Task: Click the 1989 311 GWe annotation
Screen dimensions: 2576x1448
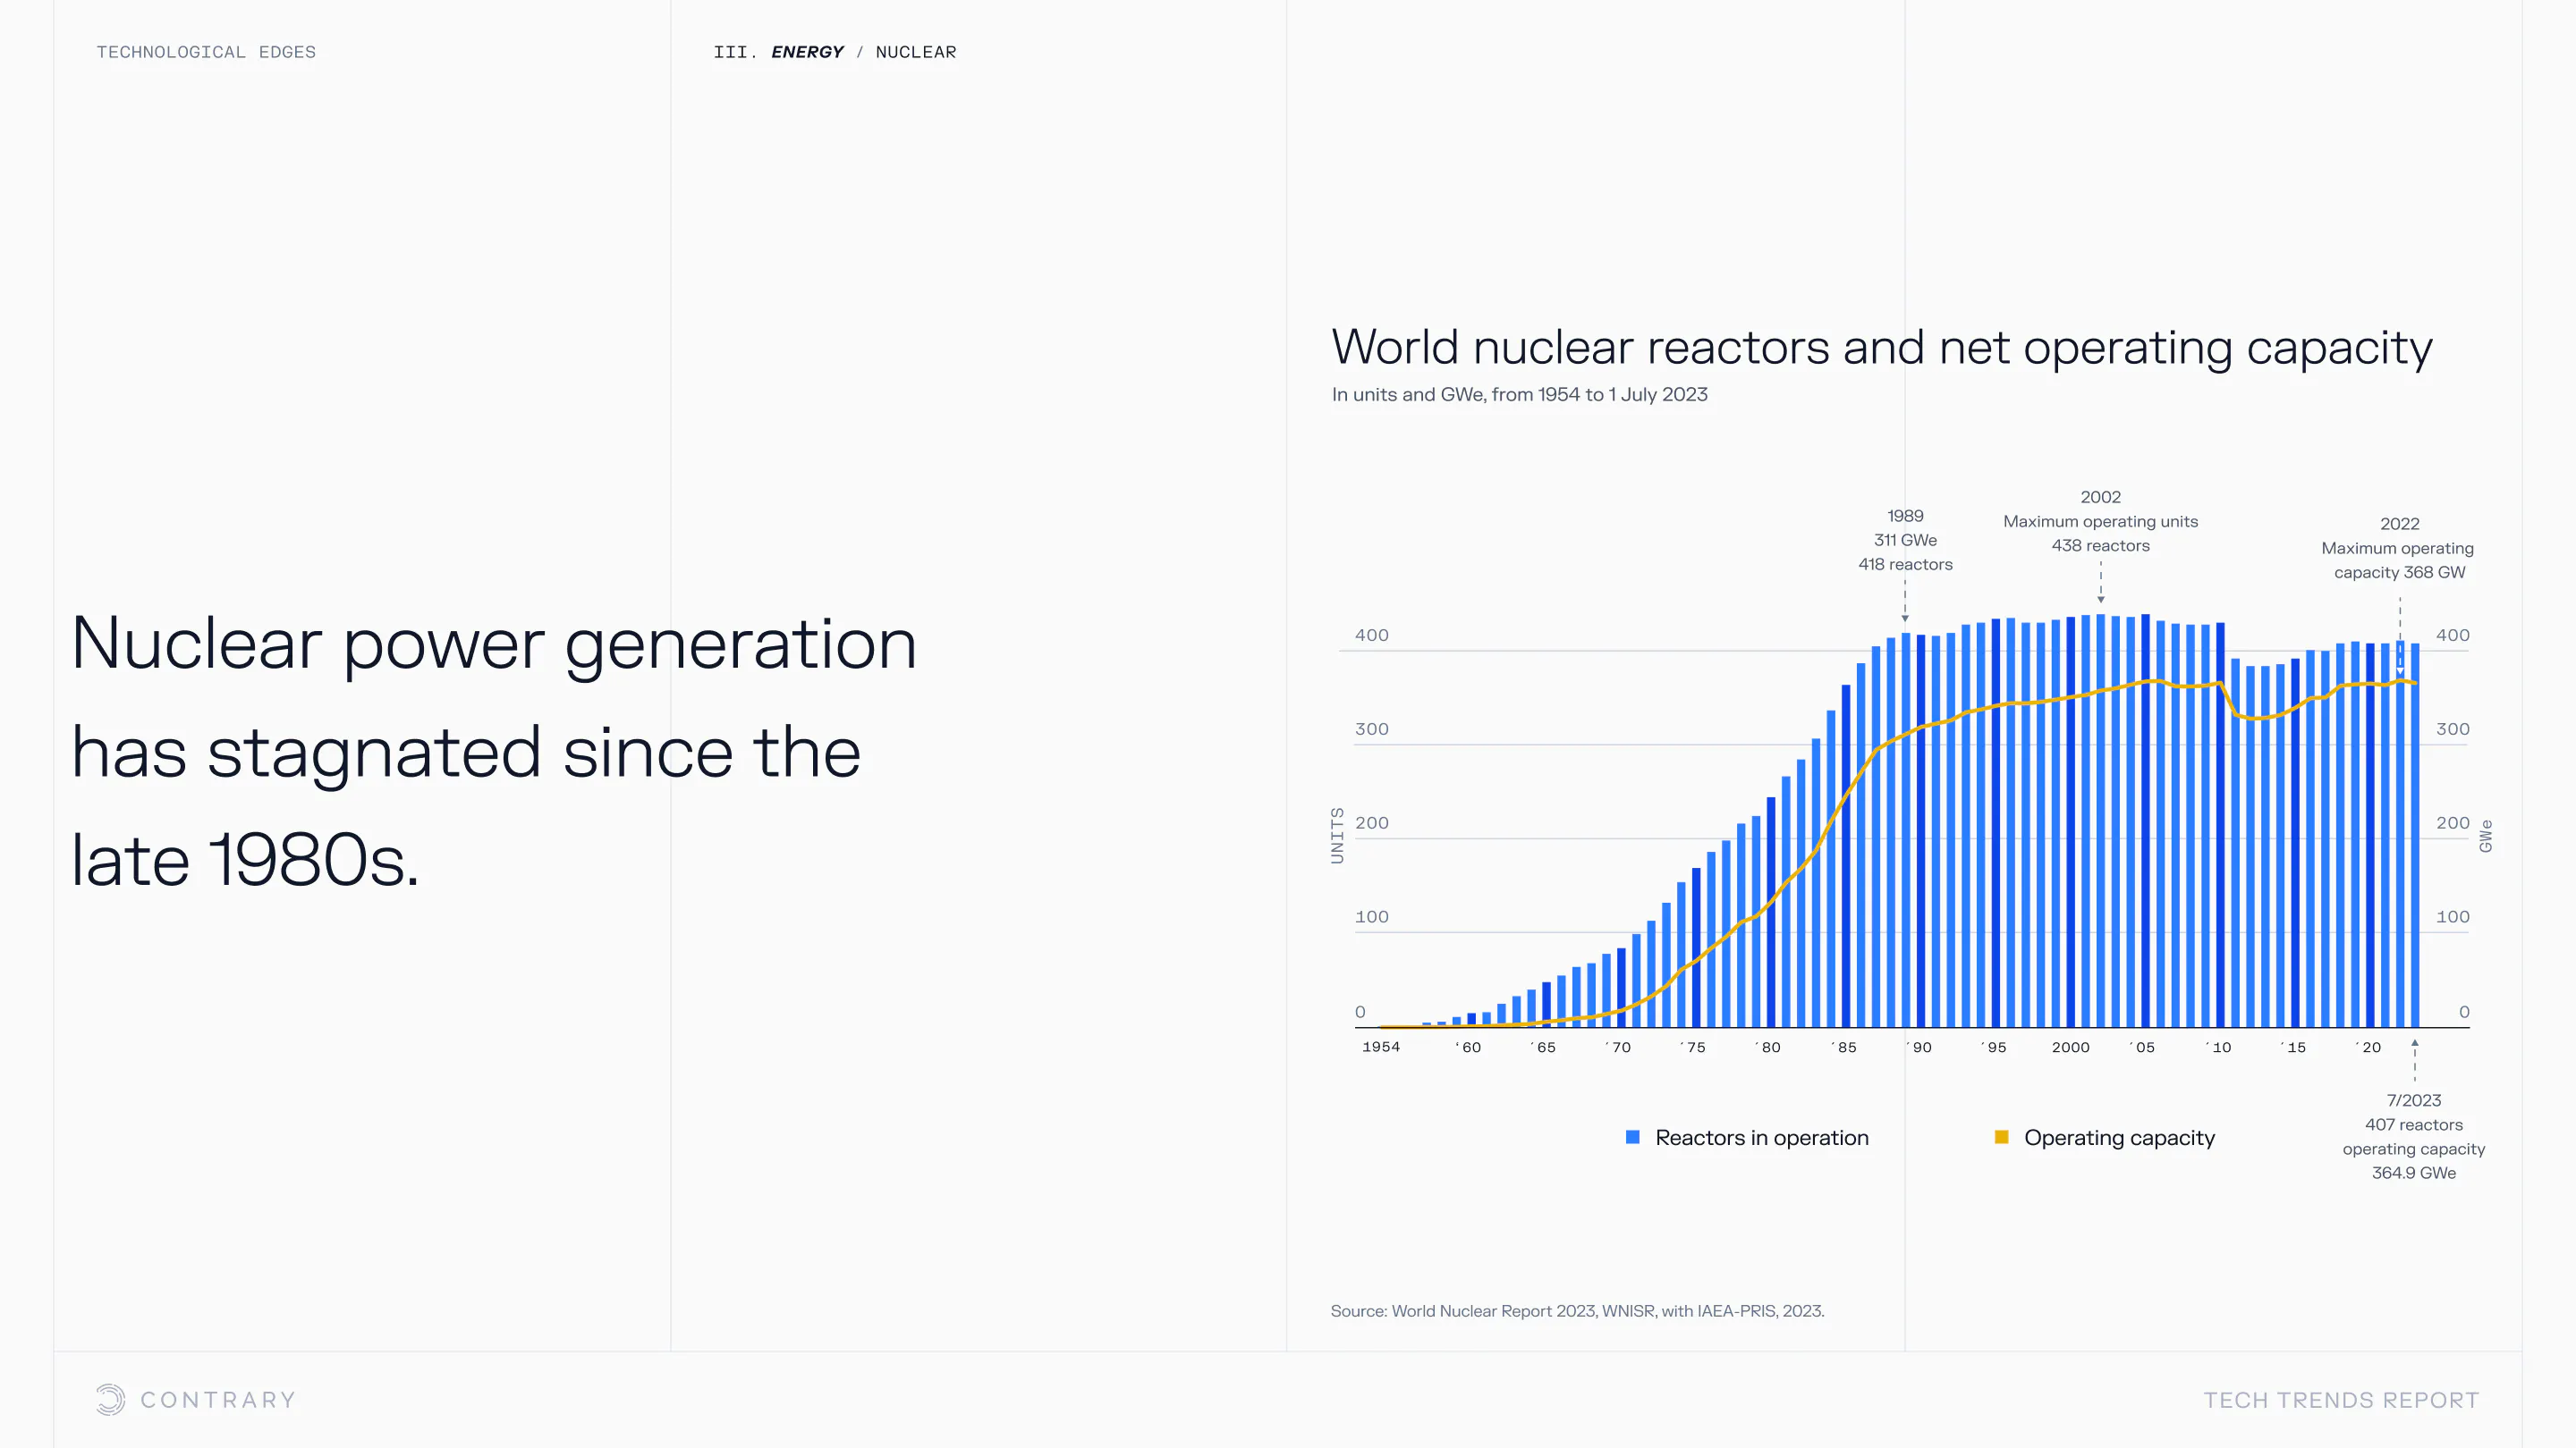Action: (1905, 540)
